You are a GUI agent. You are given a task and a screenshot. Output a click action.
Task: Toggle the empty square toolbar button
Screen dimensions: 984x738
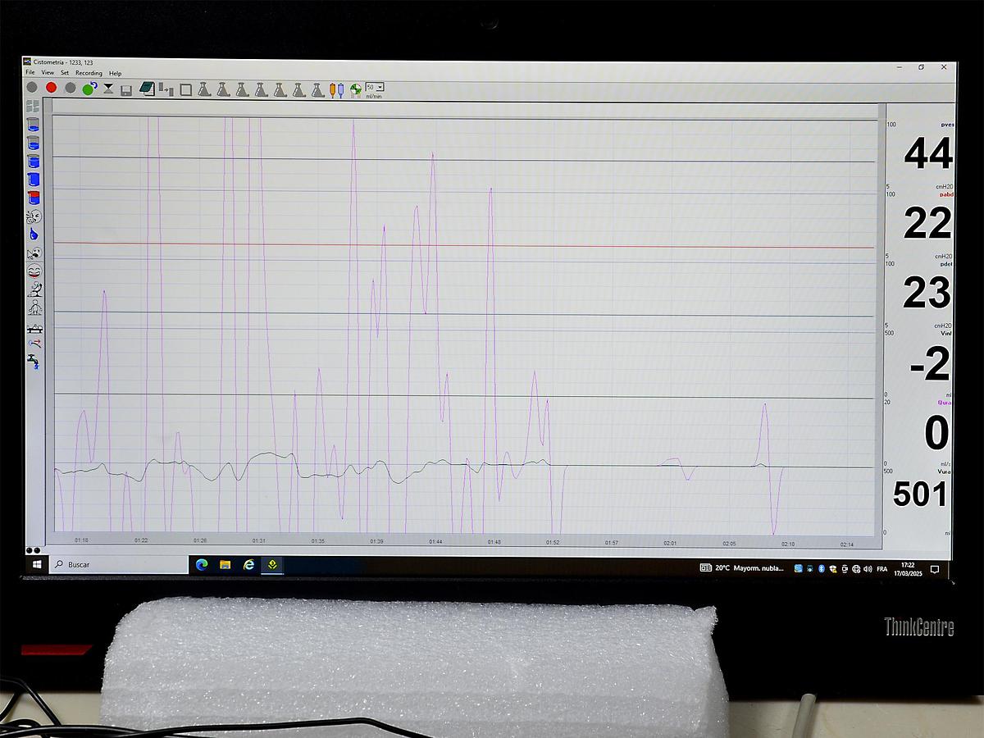tap(185, 90)
